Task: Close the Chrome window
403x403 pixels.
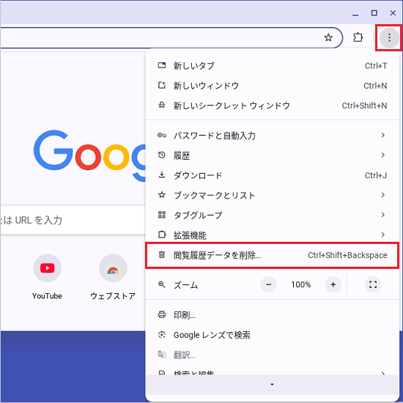Action: (x=393, y=13)
